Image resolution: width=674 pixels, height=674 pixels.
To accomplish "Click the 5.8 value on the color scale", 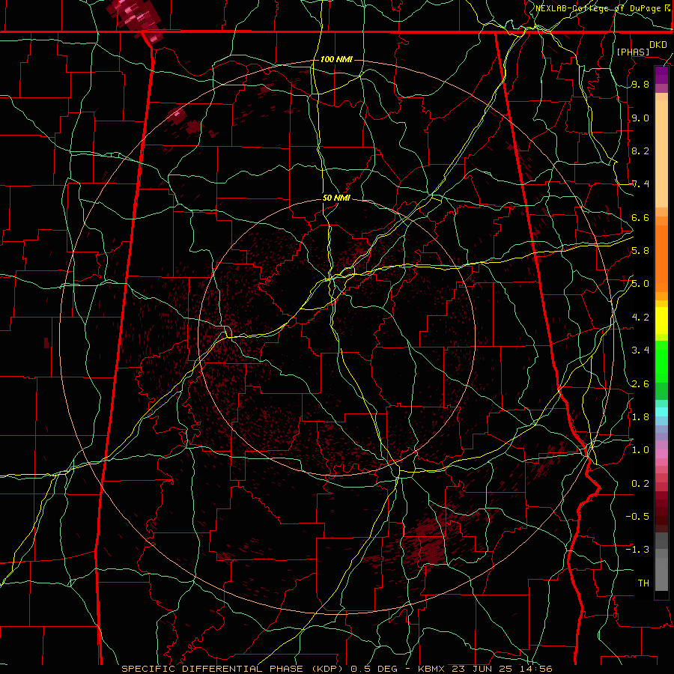I will [640, 251].
